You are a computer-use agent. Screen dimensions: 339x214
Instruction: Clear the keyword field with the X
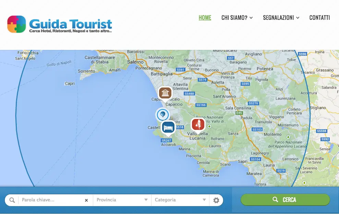click(x=86, y=200)
